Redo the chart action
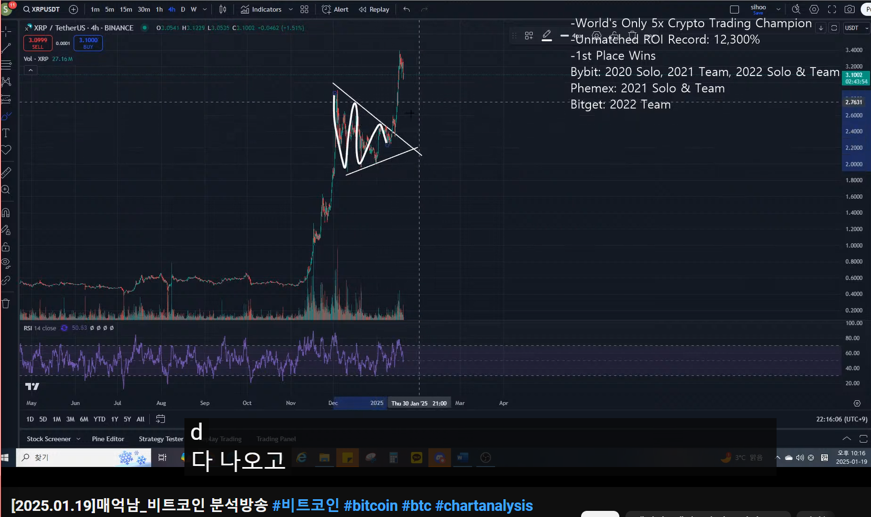This screenshot has height=517, width=871. click(424, 9)
